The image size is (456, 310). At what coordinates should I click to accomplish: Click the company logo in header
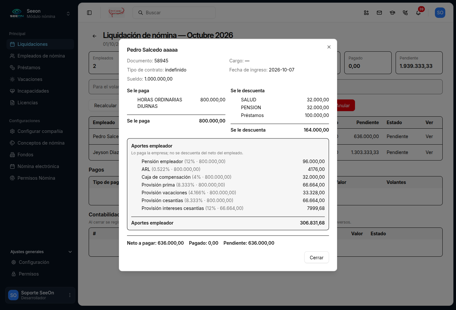116,12
